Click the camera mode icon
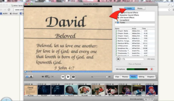The width and height of the screenshot is (174, 101). tap(43, 77)
